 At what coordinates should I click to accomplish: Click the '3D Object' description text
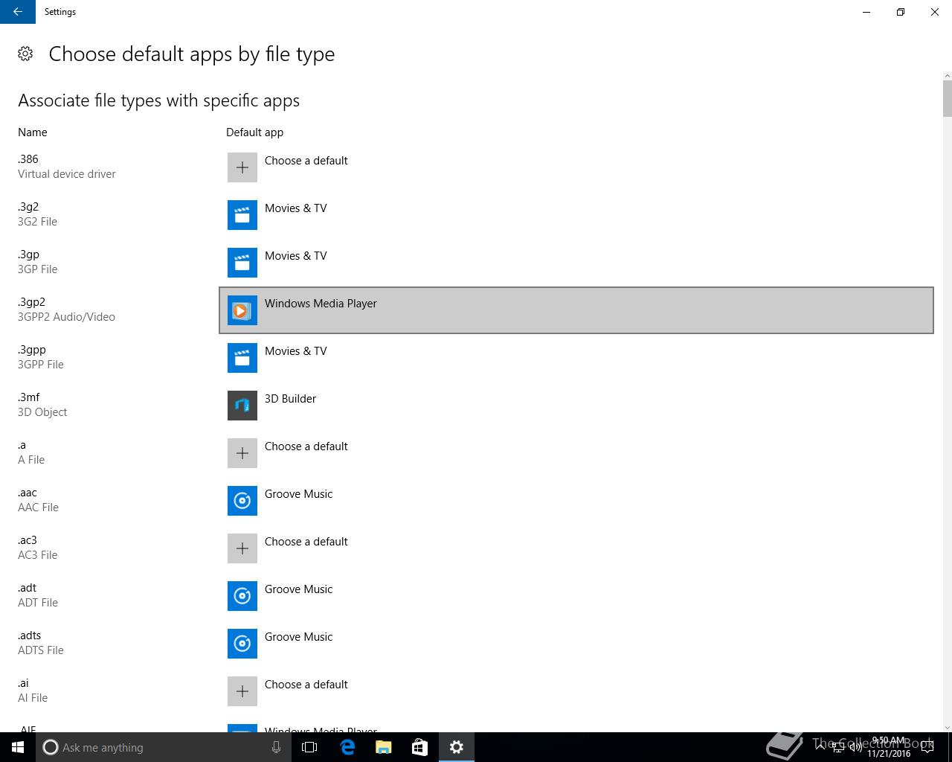pyautogui.click(x=42, y=412)
